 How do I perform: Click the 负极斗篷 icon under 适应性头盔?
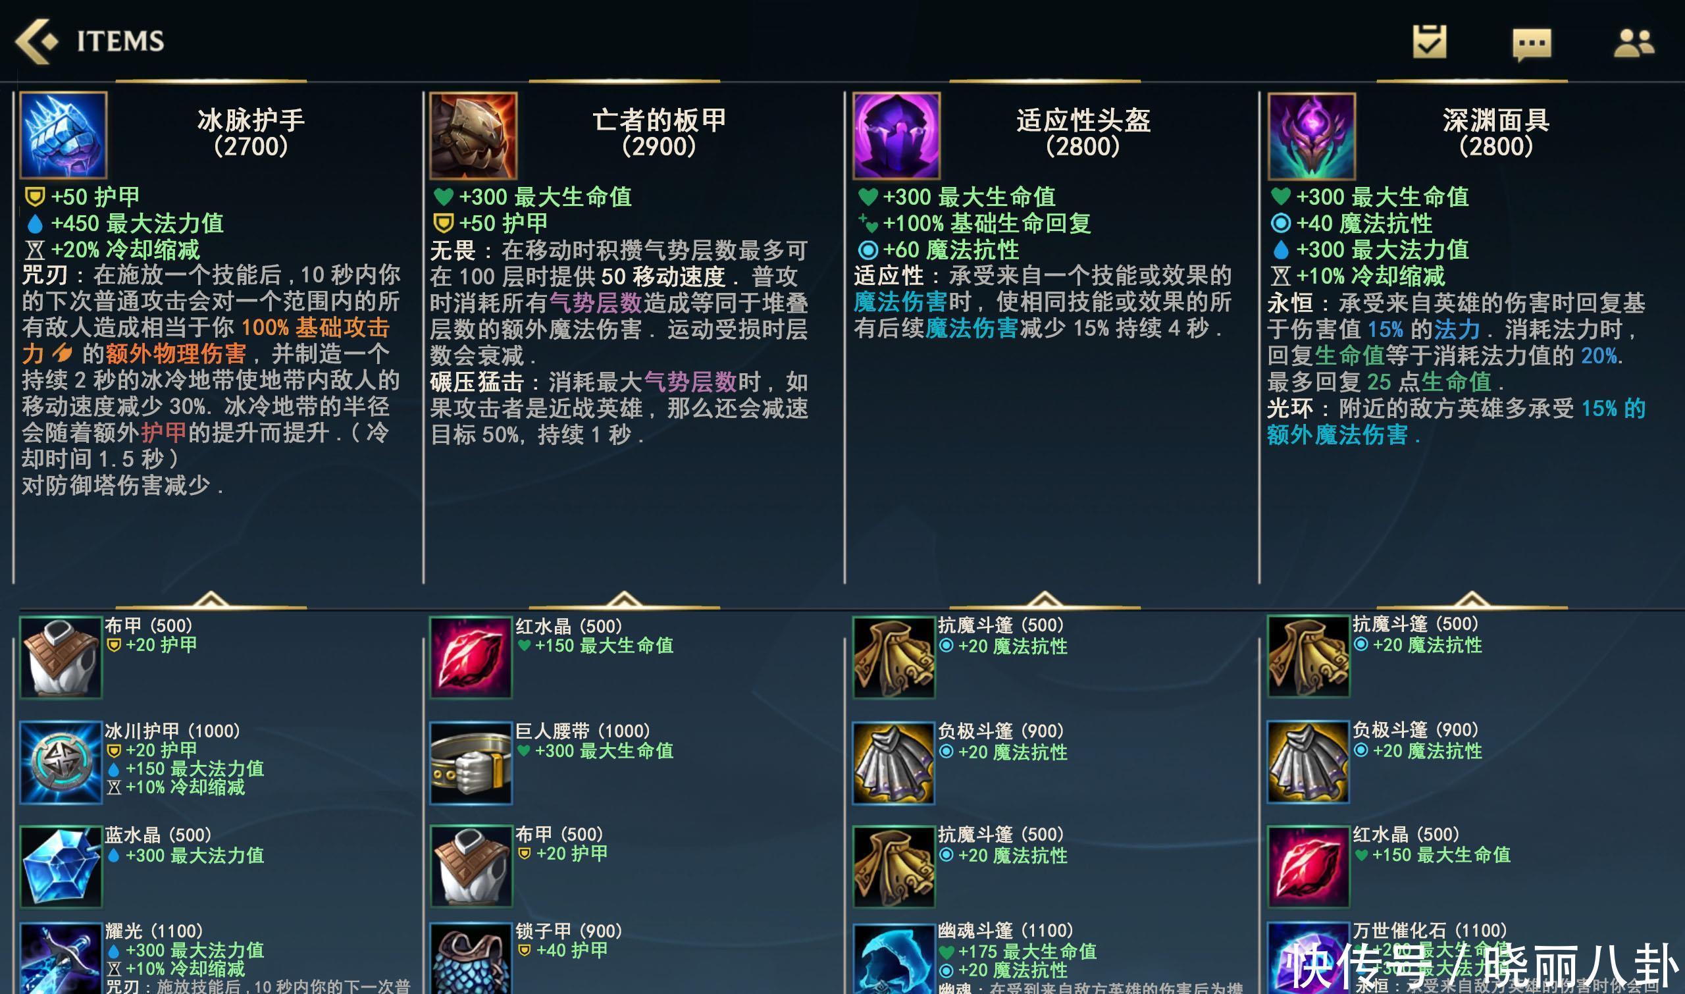tap(893, 763)
